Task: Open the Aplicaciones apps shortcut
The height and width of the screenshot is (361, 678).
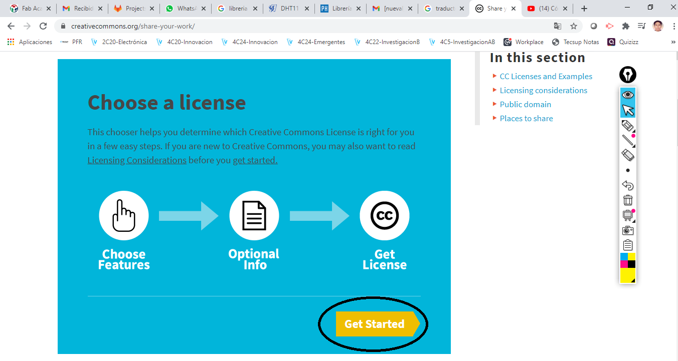Action: pyautogui.click(x=30, y=42)
